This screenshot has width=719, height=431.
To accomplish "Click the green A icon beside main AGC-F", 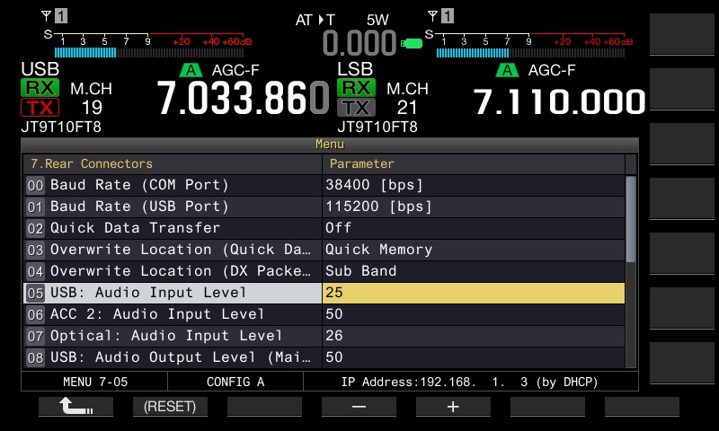I will [191, 71].
